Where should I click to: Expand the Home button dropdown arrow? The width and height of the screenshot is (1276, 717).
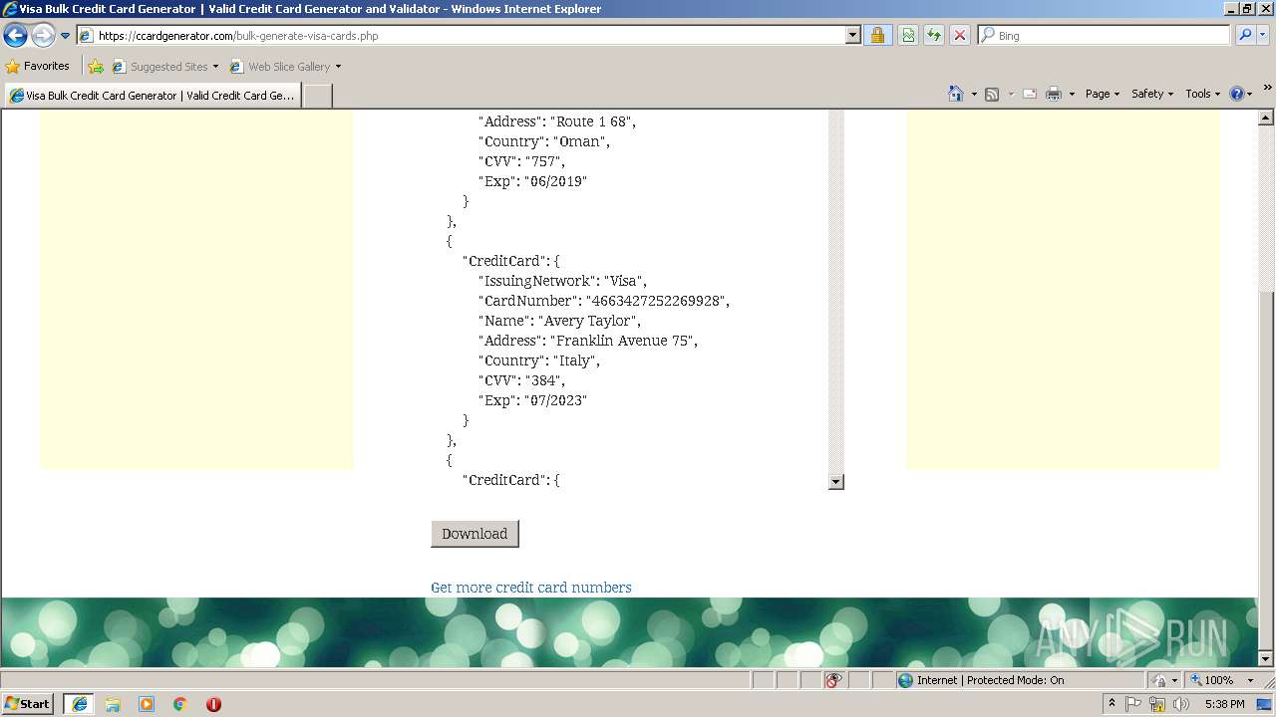coord(974,94)
